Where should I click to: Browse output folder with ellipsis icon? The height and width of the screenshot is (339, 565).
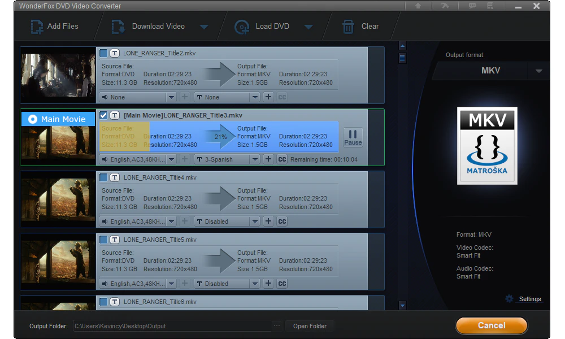(277, 325)
